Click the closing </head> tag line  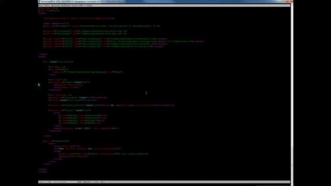43,54
